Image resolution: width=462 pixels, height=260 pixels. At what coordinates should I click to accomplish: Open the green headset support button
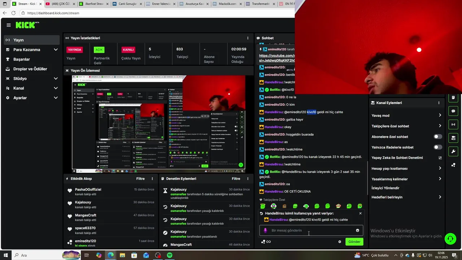tap(450, 239)
